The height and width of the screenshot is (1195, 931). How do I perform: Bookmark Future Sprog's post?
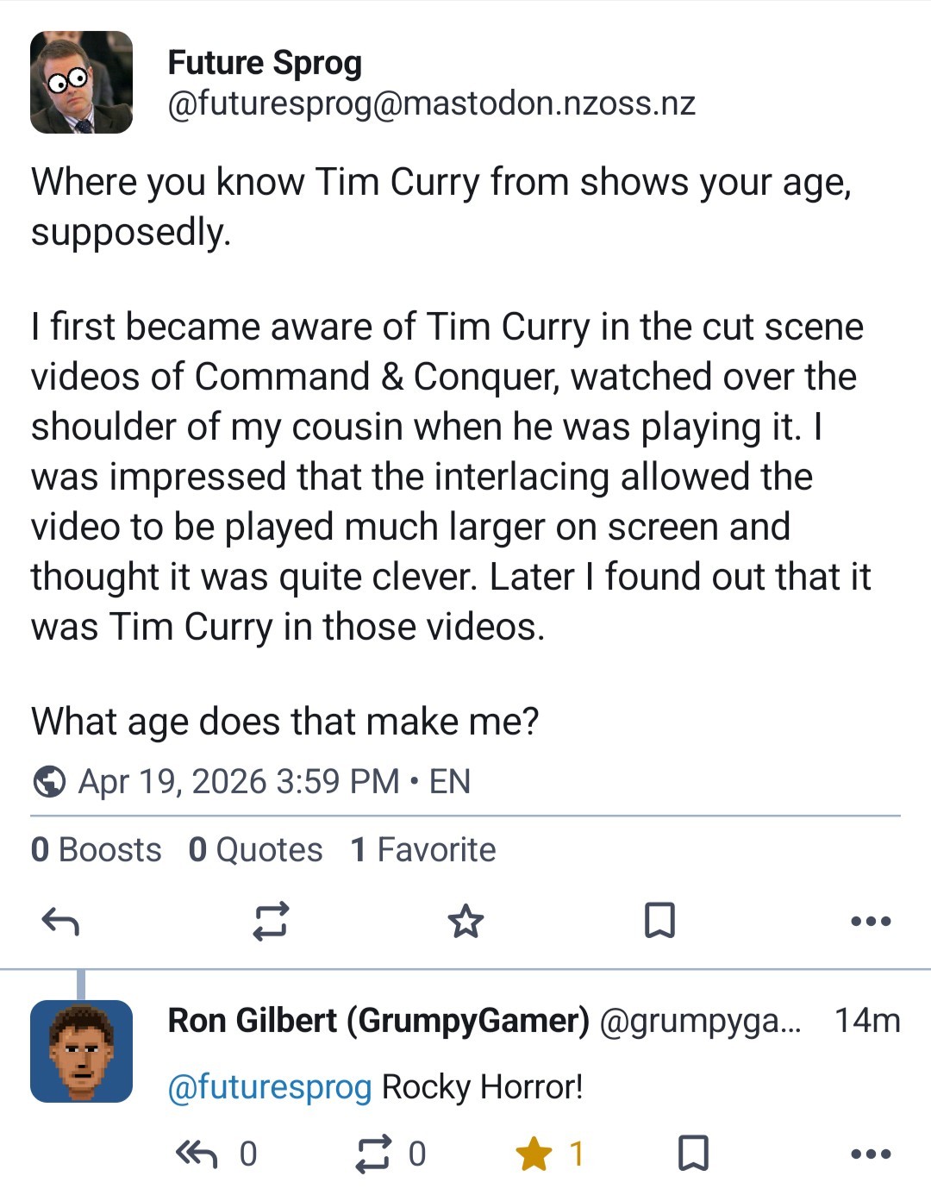[660, 921]
